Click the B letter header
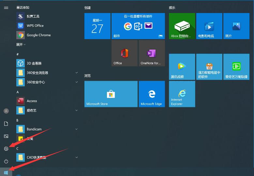Image resolution: width=254 pixels, height=176 pixels. [x=17, y=120]
